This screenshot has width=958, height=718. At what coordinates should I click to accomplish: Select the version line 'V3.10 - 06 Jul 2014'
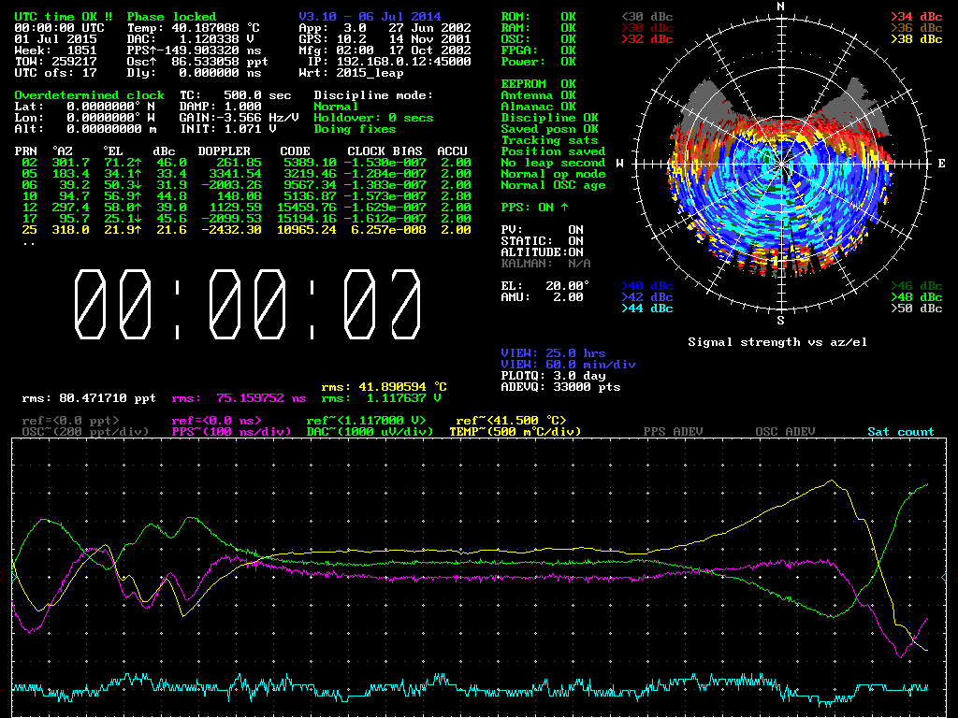370,17
